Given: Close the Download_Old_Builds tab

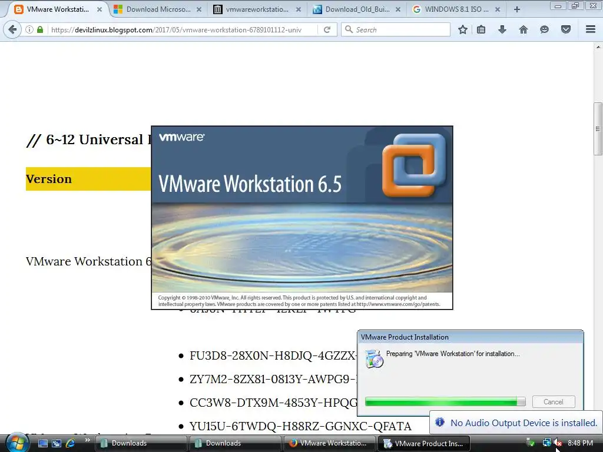Looking at the screenshot, I should point(398,9).
